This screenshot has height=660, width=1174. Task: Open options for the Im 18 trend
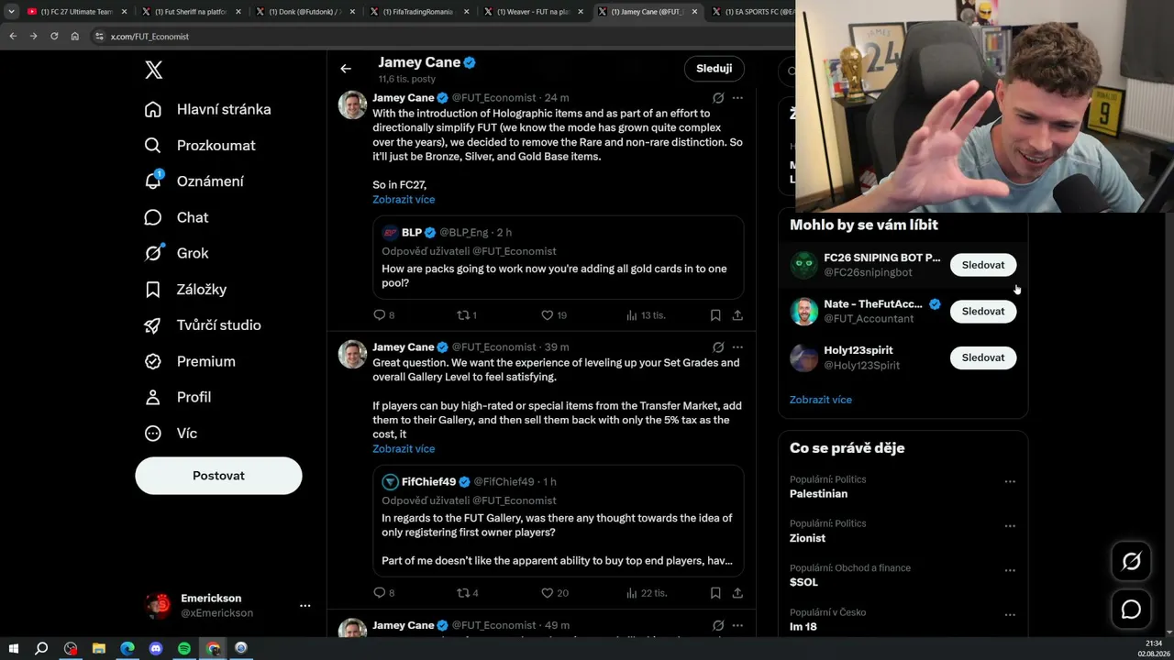point(1010,614)
